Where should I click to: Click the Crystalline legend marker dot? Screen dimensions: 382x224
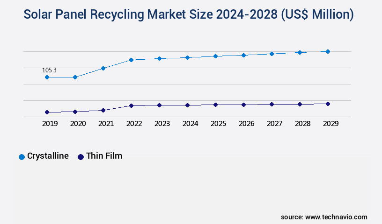tap(22, 157)
